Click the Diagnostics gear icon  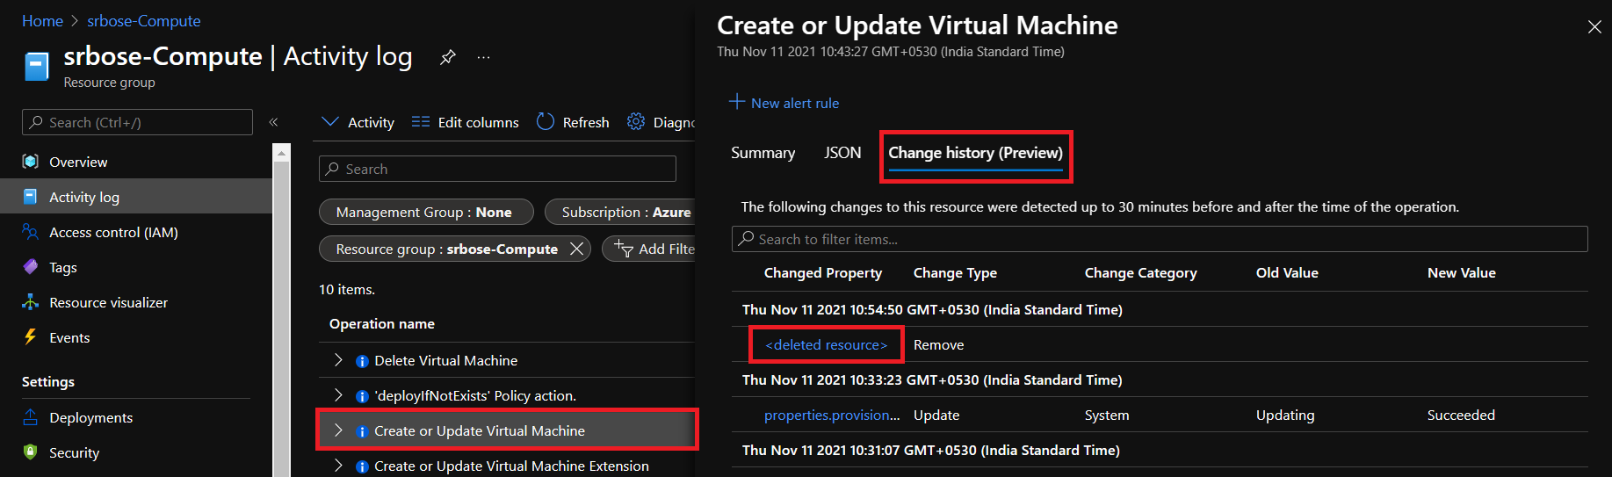click(636, 122)
